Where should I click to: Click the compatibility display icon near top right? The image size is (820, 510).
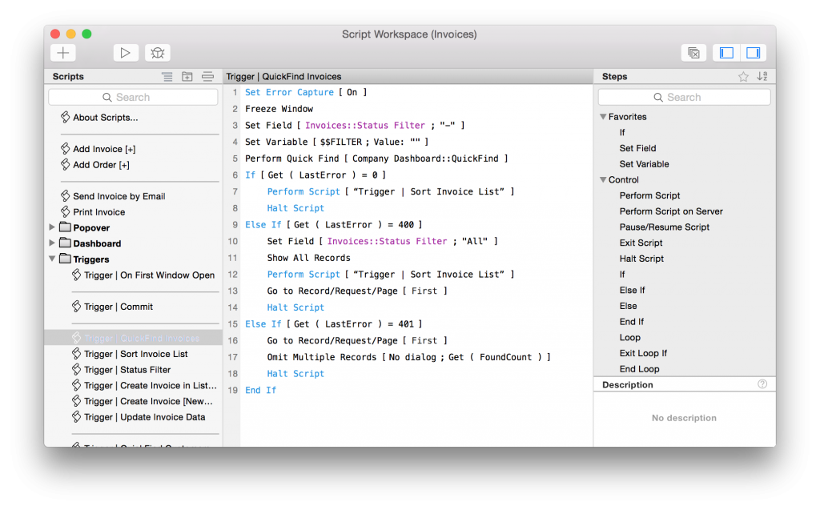coord(693,52)
